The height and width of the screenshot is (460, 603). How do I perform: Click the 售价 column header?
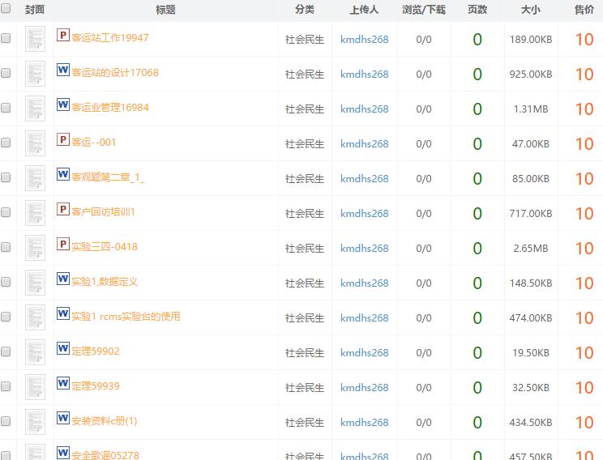pyautogui.click(x=584, y=10)
